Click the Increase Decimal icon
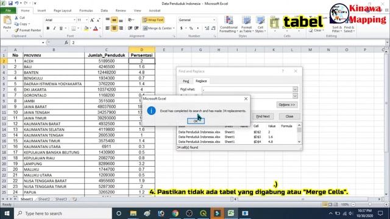The image size is (390, 219). [207, 29]
